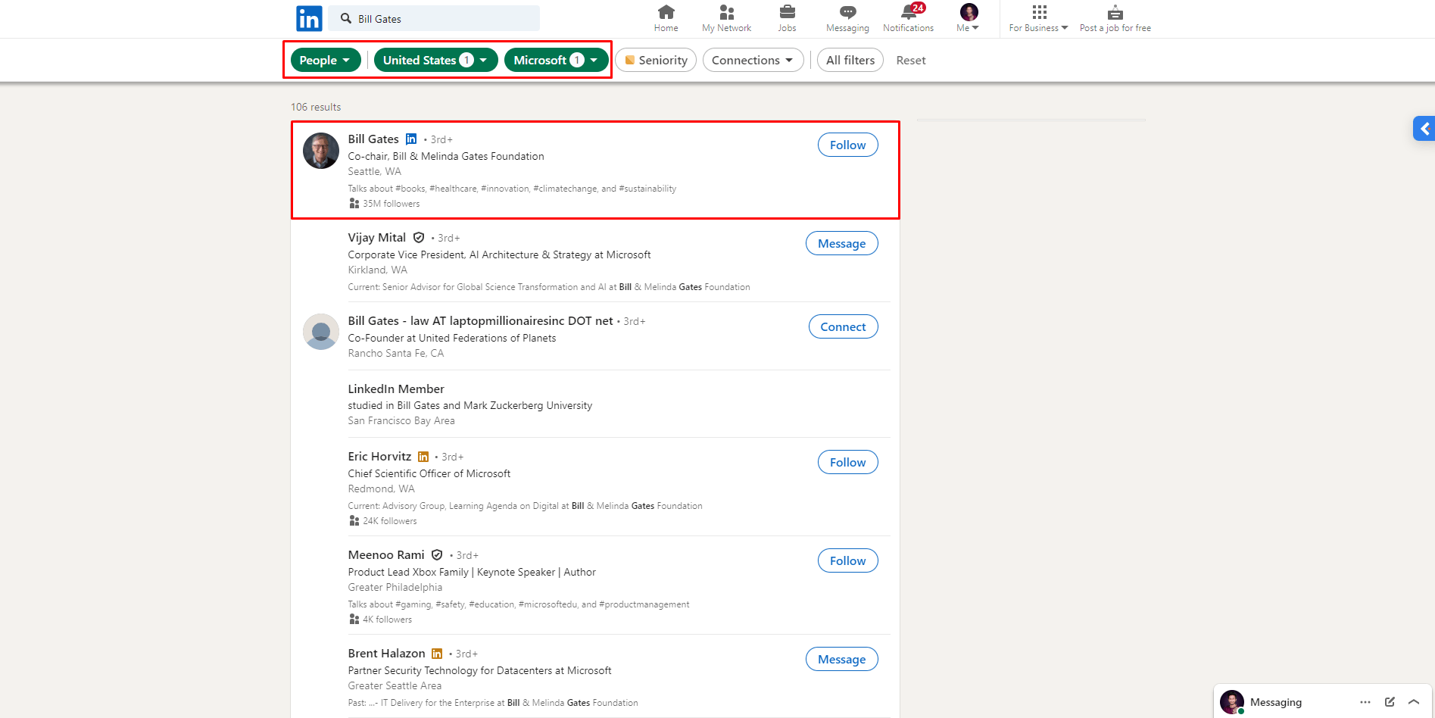Open the My Network icon
Viewport: 1435px width, 718px height.
(x=726, y=13)
